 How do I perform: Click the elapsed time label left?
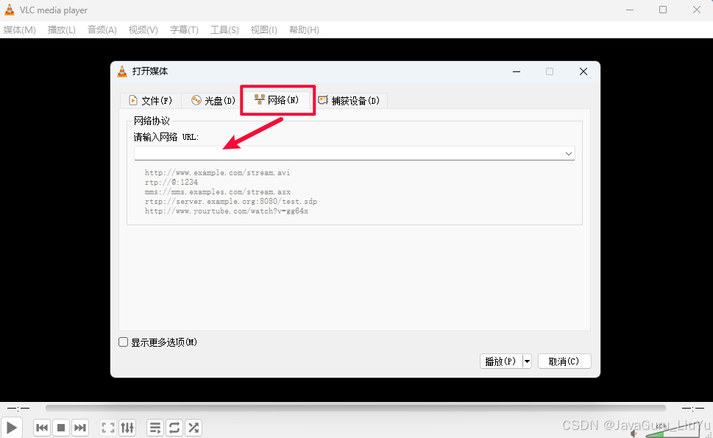[18, 409]
